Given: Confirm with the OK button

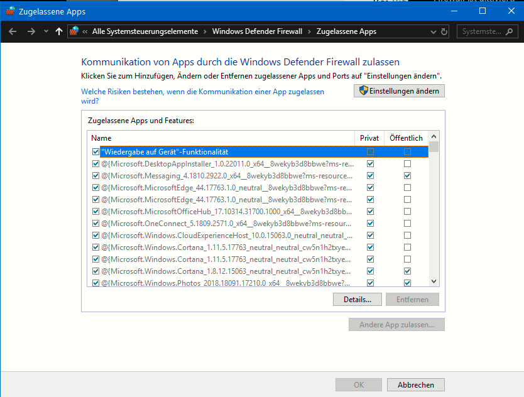Looking at the screenshot, I should click(359, 385).
